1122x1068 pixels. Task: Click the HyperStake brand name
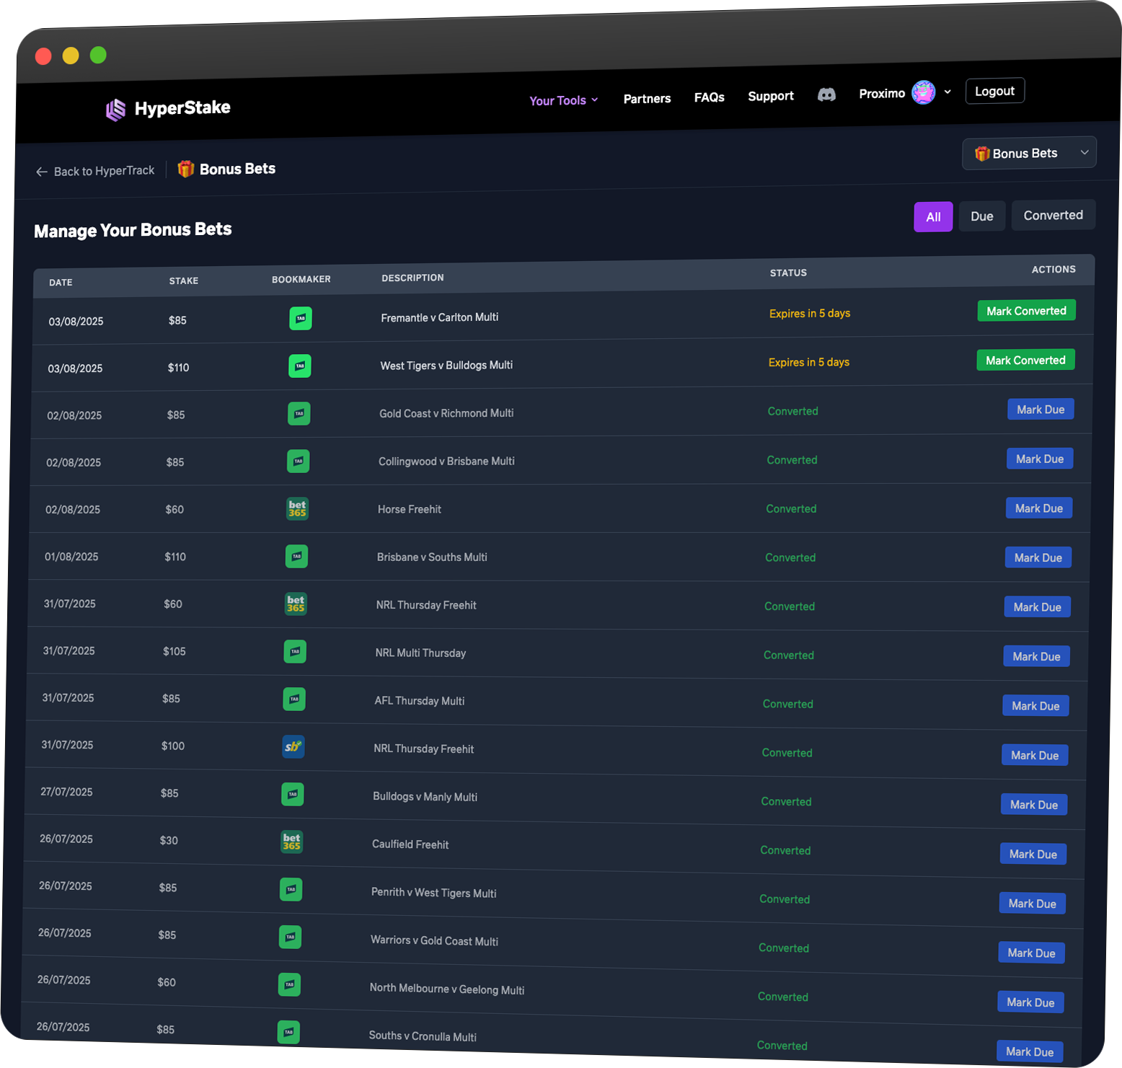click(x=182, y=108)
